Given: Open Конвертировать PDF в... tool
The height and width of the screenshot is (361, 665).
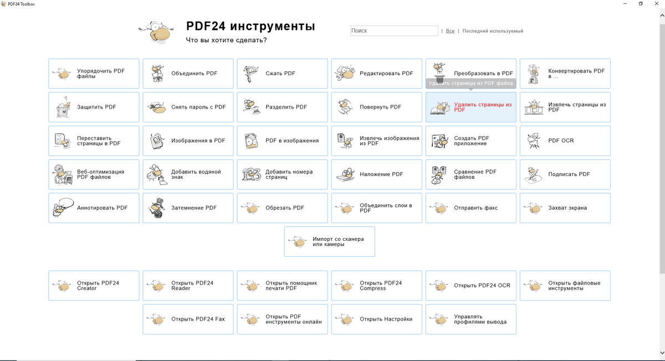Looking at the screenshot, I should [565, 74].
